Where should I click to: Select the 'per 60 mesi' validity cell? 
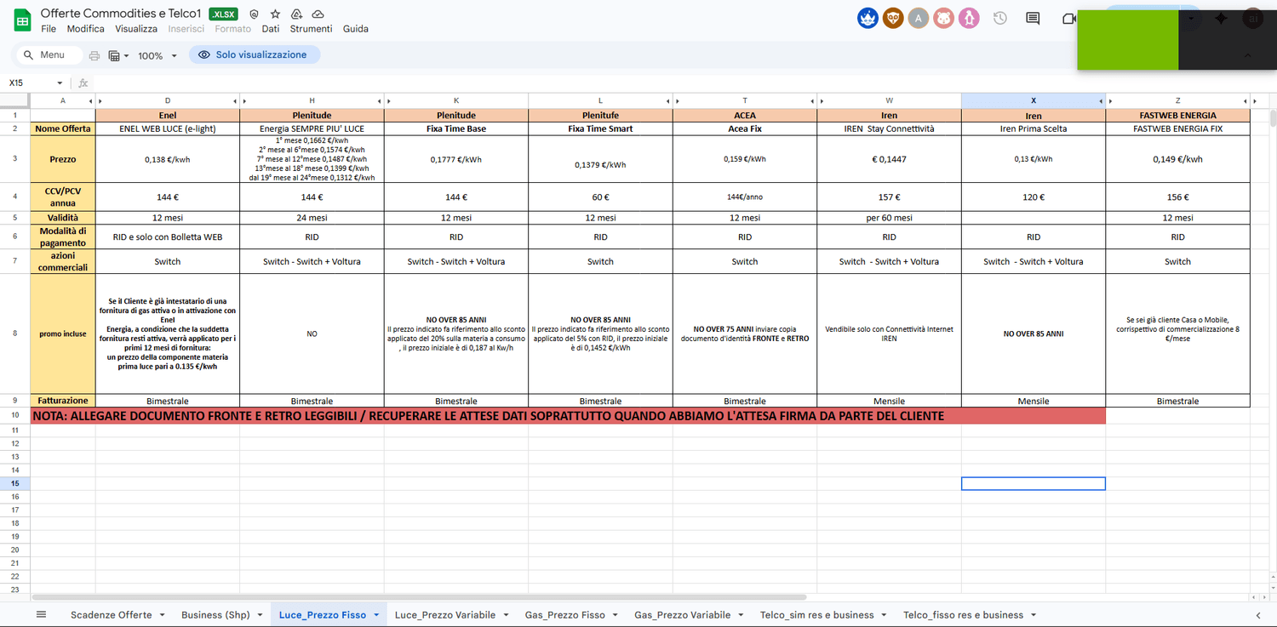tap(890, 218)
